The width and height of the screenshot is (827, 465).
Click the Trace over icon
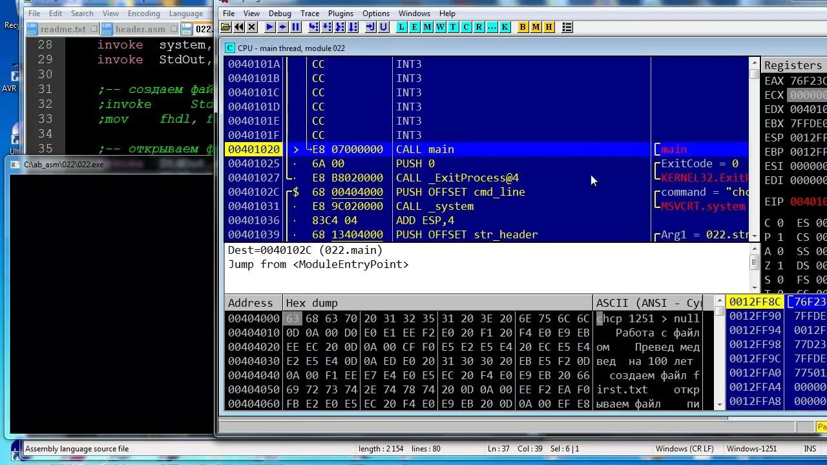(x=353, y=27)
